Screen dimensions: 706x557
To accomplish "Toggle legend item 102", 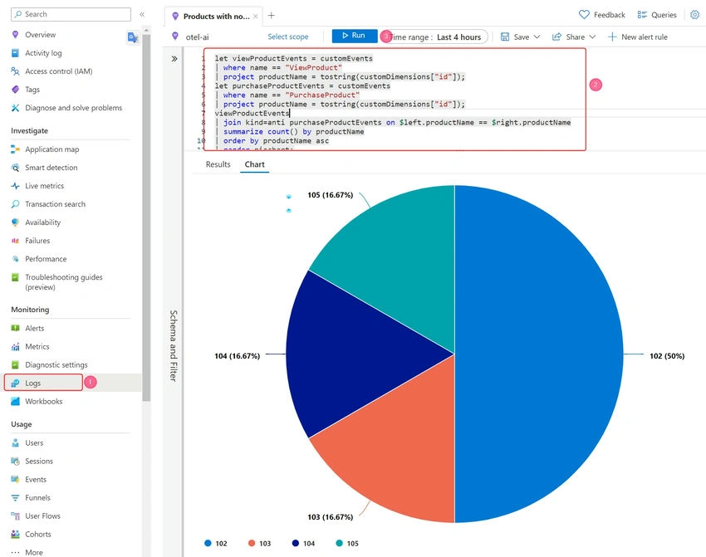I will pos(216,544).
